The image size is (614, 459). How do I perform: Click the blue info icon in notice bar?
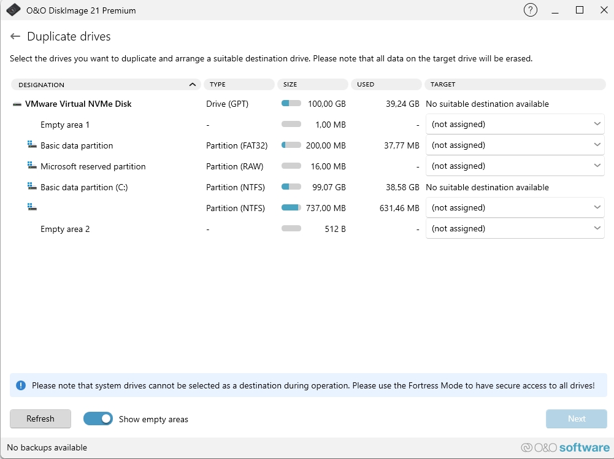21,385
